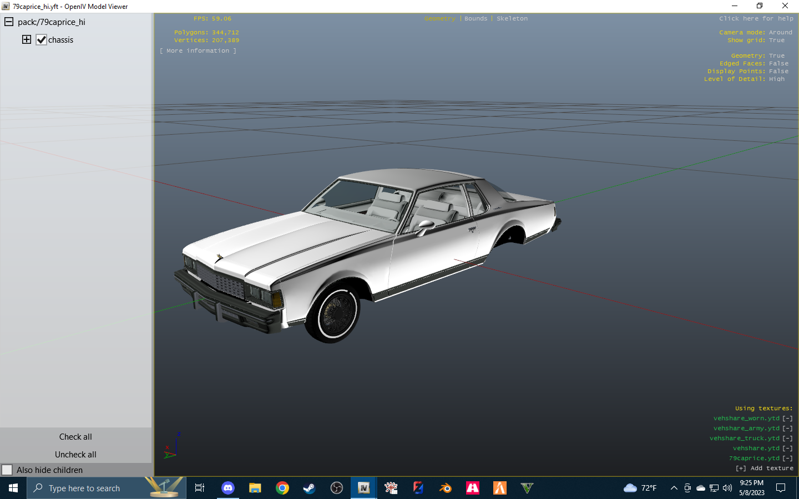Launch ZModeler from the taskbar
Screen dimensions: 799x499
(x=418, y=488)
